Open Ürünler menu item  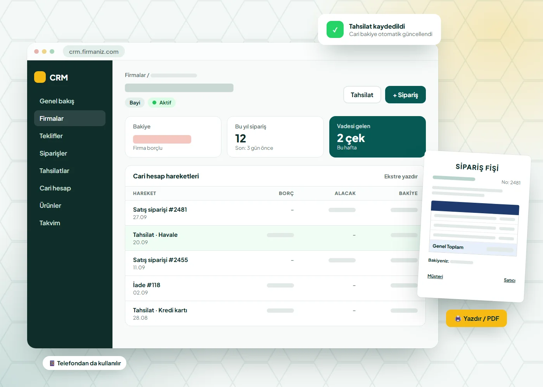pyautogui.click(x=70, y=205)
